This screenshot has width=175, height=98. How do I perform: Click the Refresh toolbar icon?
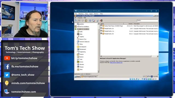[x=90, y=21]
